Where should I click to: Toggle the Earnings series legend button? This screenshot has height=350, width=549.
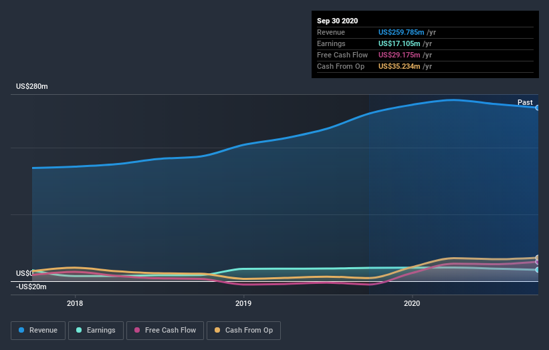[x=96, y=331]
